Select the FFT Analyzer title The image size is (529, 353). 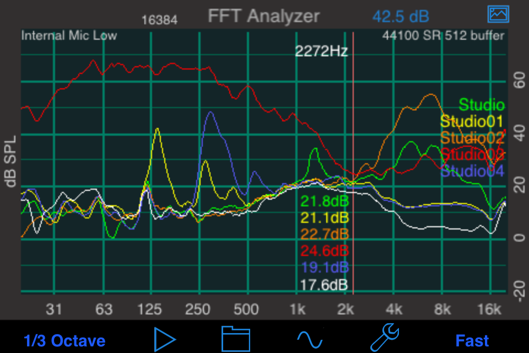[x=263, y=16]
